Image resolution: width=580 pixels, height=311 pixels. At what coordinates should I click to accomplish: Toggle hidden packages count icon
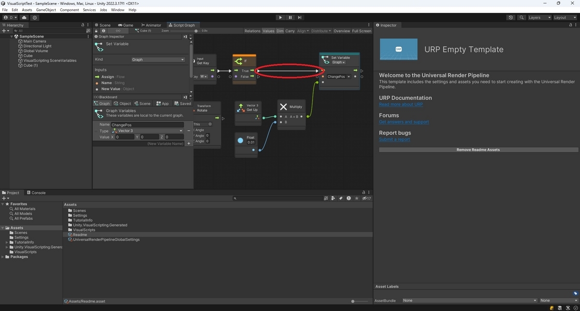(x=366, y=198)
